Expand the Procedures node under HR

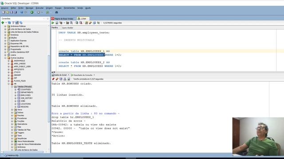pos(12,118)
